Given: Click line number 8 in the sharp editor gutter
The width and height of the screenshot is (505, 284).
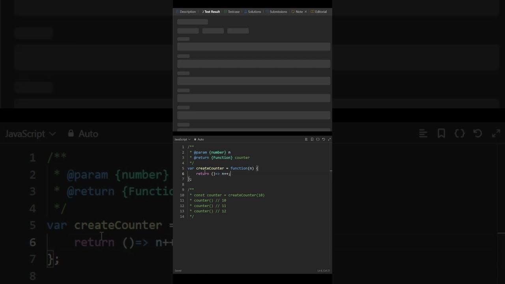Looking at the screenshot, I should (183, 185).
